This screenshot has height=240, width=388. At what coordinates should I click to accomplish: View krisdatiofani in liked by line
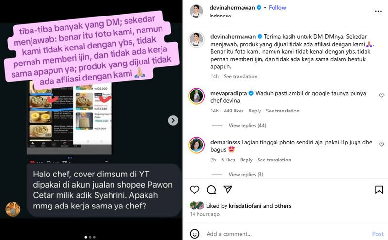(x=245, y=206)
